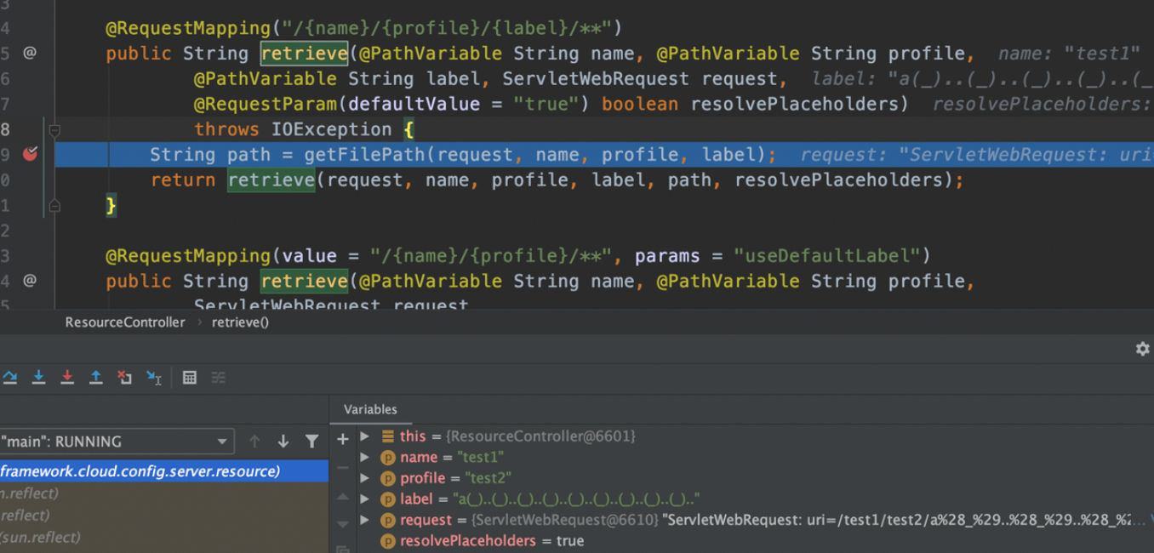Click ResourceController in the breadcrumb bar

coord(125,322)
